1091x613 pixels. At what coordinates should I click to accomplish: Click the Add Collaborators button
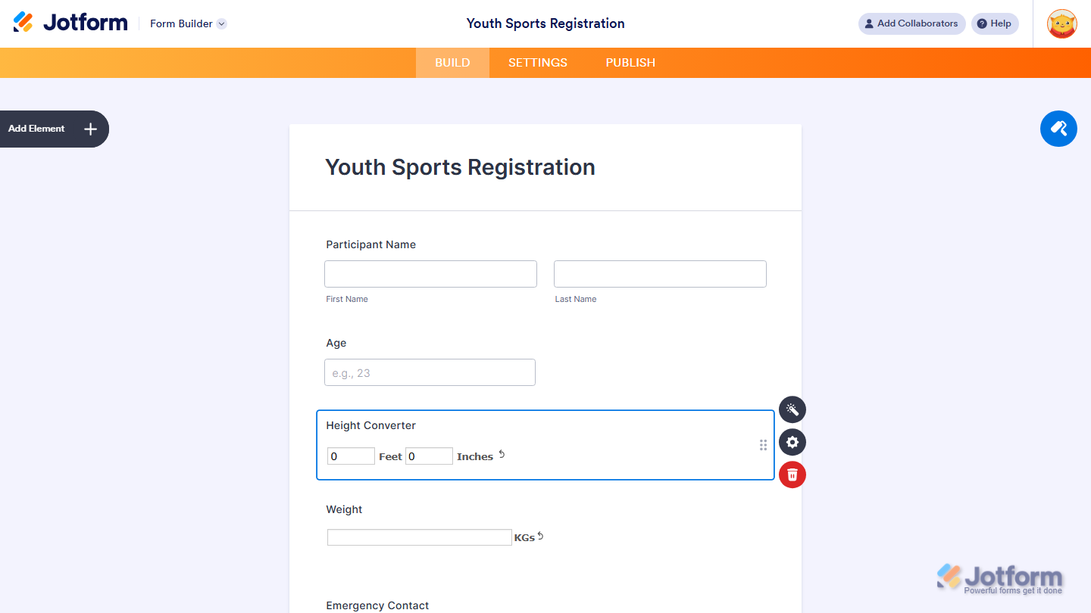coord(911,23)
